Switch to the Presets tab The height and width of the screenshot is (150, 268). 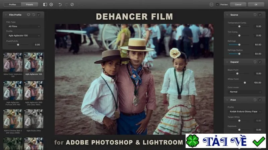pos(29,5)
